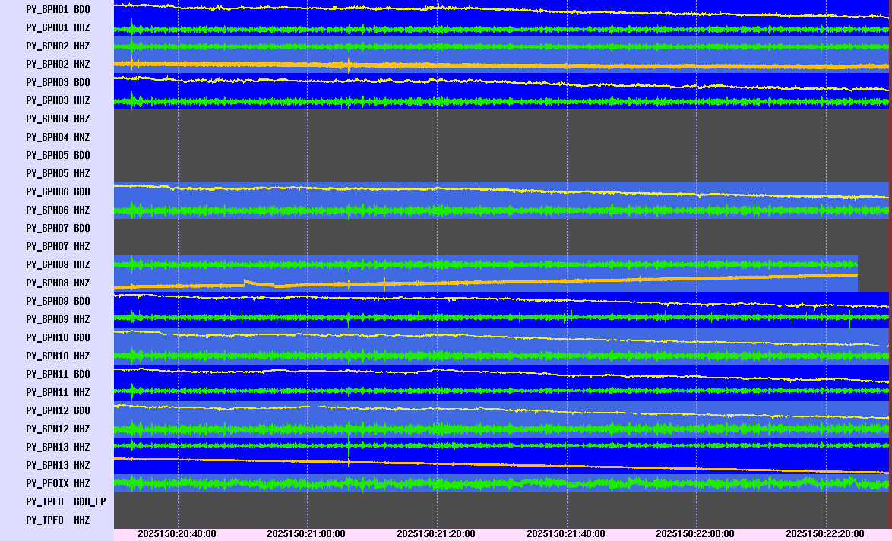The height and width of the screenshot is (541, 892).
Task: Click the gray data gap ending PY_BPH08 HHZ
Action: tap(873, 264)
